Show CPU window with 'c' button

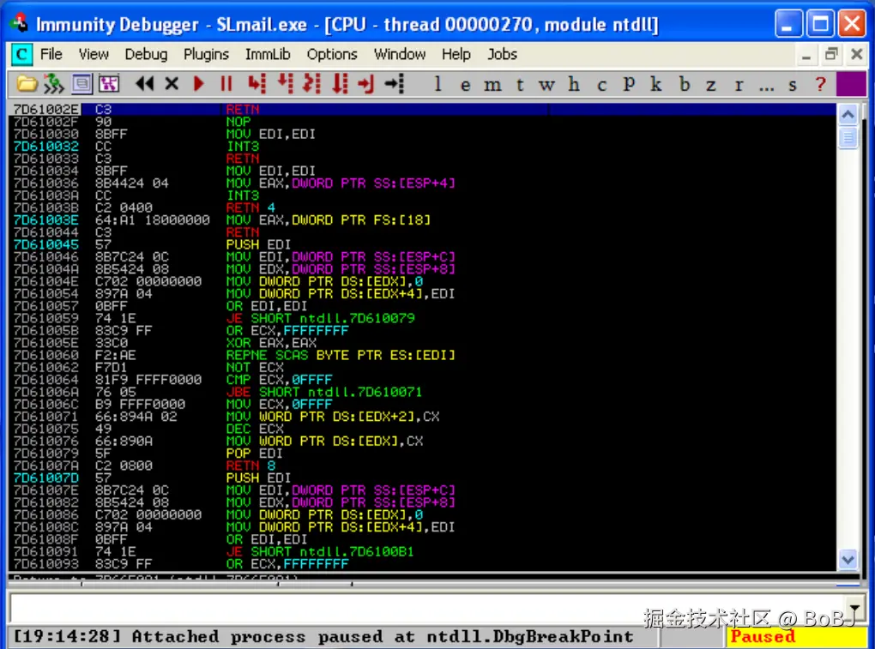click(x=601, y=85)
